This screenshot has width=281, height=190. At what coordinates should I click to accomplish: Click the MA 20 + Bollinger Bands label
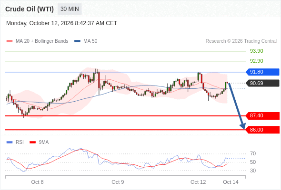42,41
